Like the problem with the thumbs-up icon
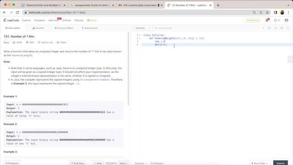The height and width of the screenshot is (165, 293). (14, 43)
